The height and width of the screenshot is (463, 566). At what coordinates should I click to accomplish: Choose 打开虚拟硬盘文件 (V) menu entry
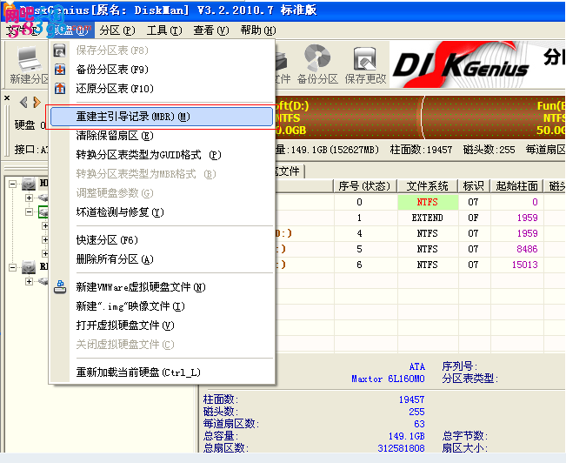coord(162,325)
